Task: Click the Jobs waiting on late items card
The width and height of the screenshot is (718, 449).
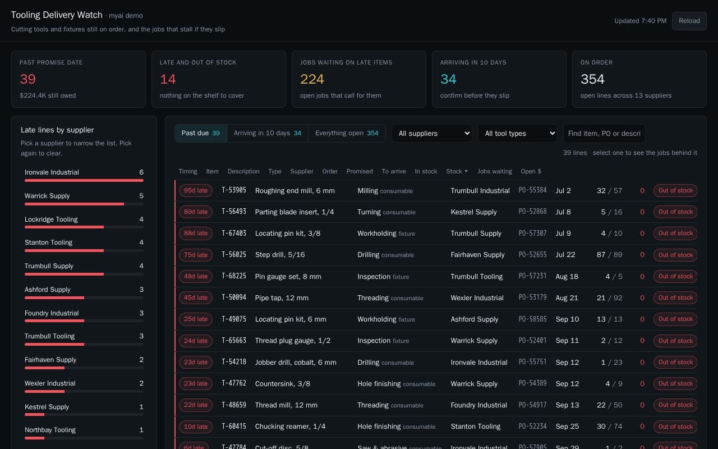Action: point(359,79)
